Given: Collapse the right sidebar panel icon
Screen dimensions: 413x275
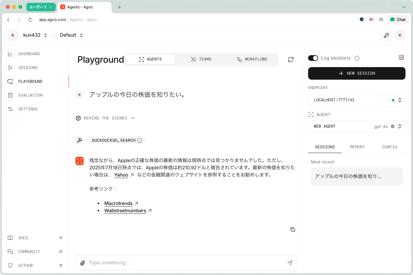Looking at the screenshot, I should click(401, 57).
